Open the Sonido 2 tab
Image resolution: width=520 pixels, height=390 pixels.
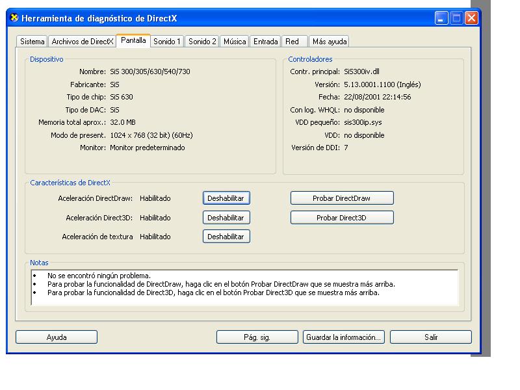tap(202, 42)
